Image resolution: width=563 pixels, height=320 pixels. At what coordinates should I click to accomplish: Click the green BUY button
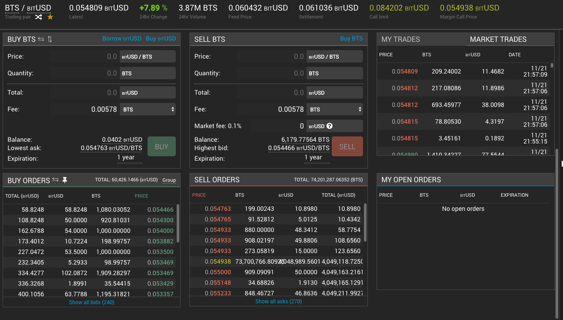point(162,147)
